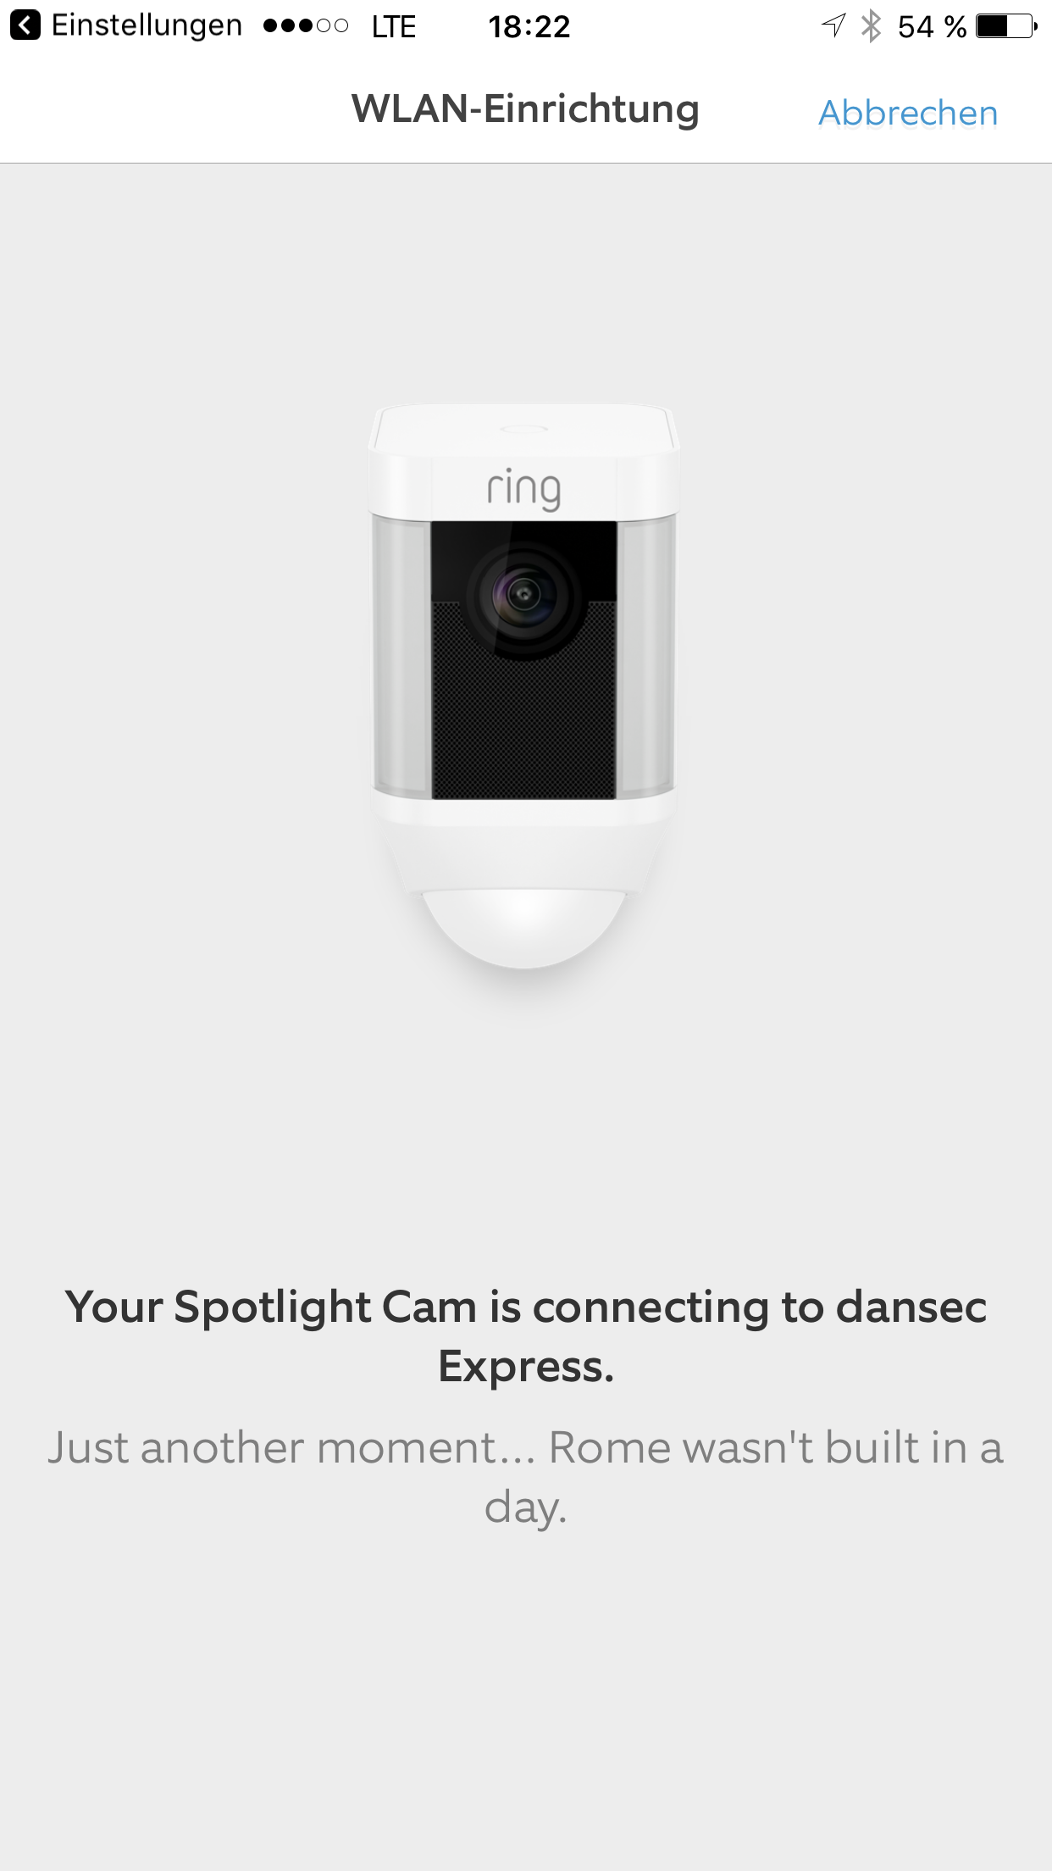1052x1871 pixels.
Task: Go back to Einstellungen via back arrow
Action: point(25,25)
